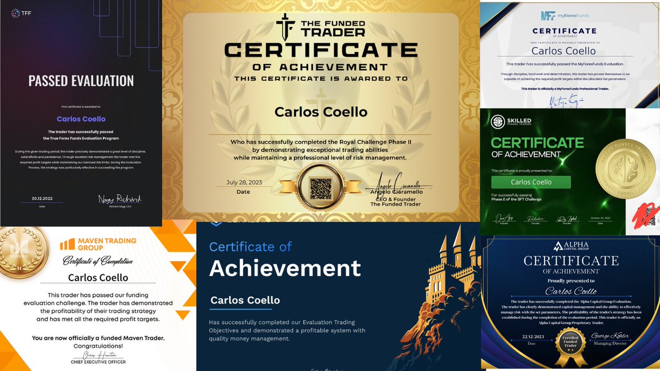
Task: Click the George Kohler signature
Action: click(610, 335)
